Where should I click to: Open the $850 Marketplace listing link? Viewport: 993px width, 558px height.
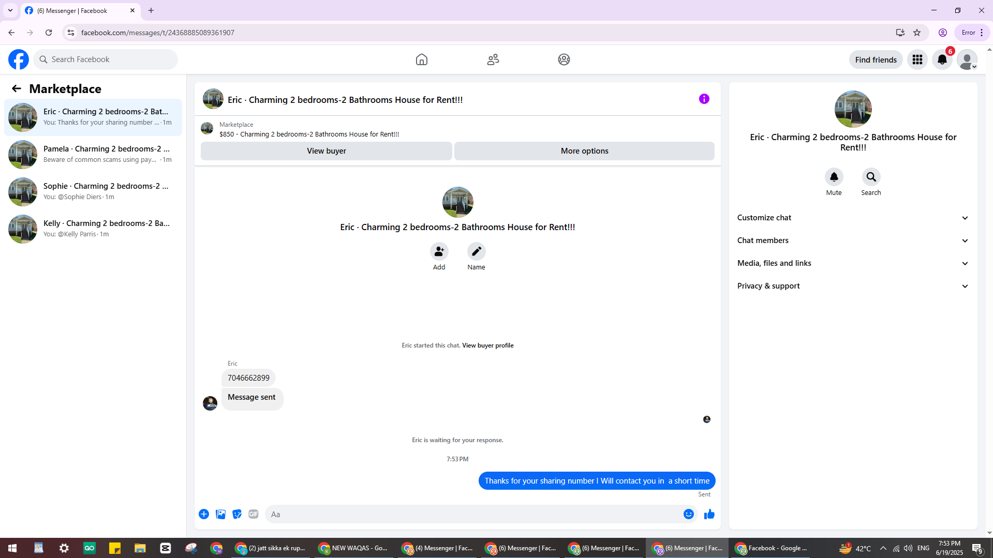[x=309, y=134]
